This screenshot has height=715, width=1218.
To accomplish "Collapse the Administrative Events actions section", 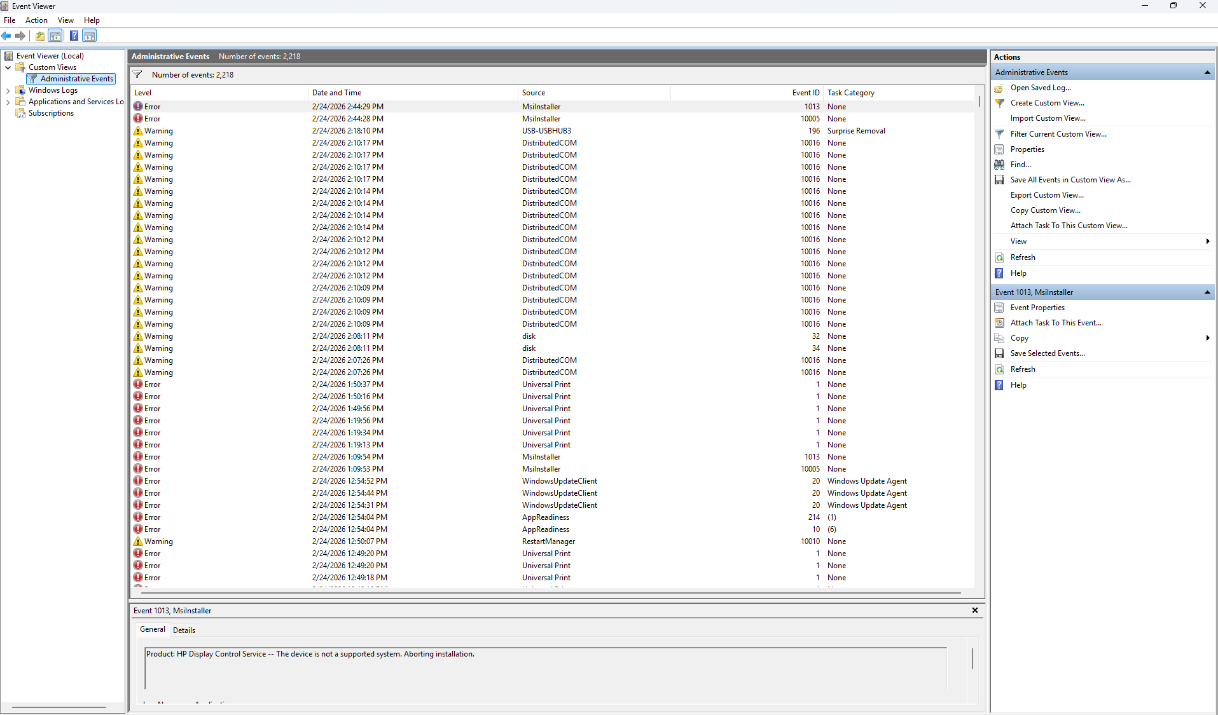I will pyautogui.click(x=1207, y=72).
